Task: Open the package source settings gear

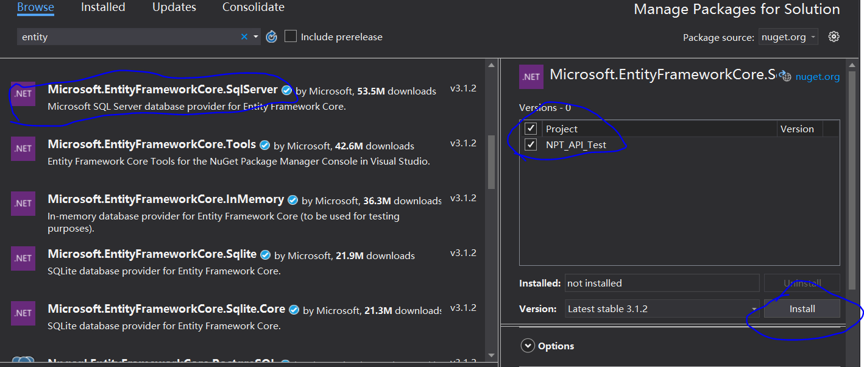Action: [834, 37]
